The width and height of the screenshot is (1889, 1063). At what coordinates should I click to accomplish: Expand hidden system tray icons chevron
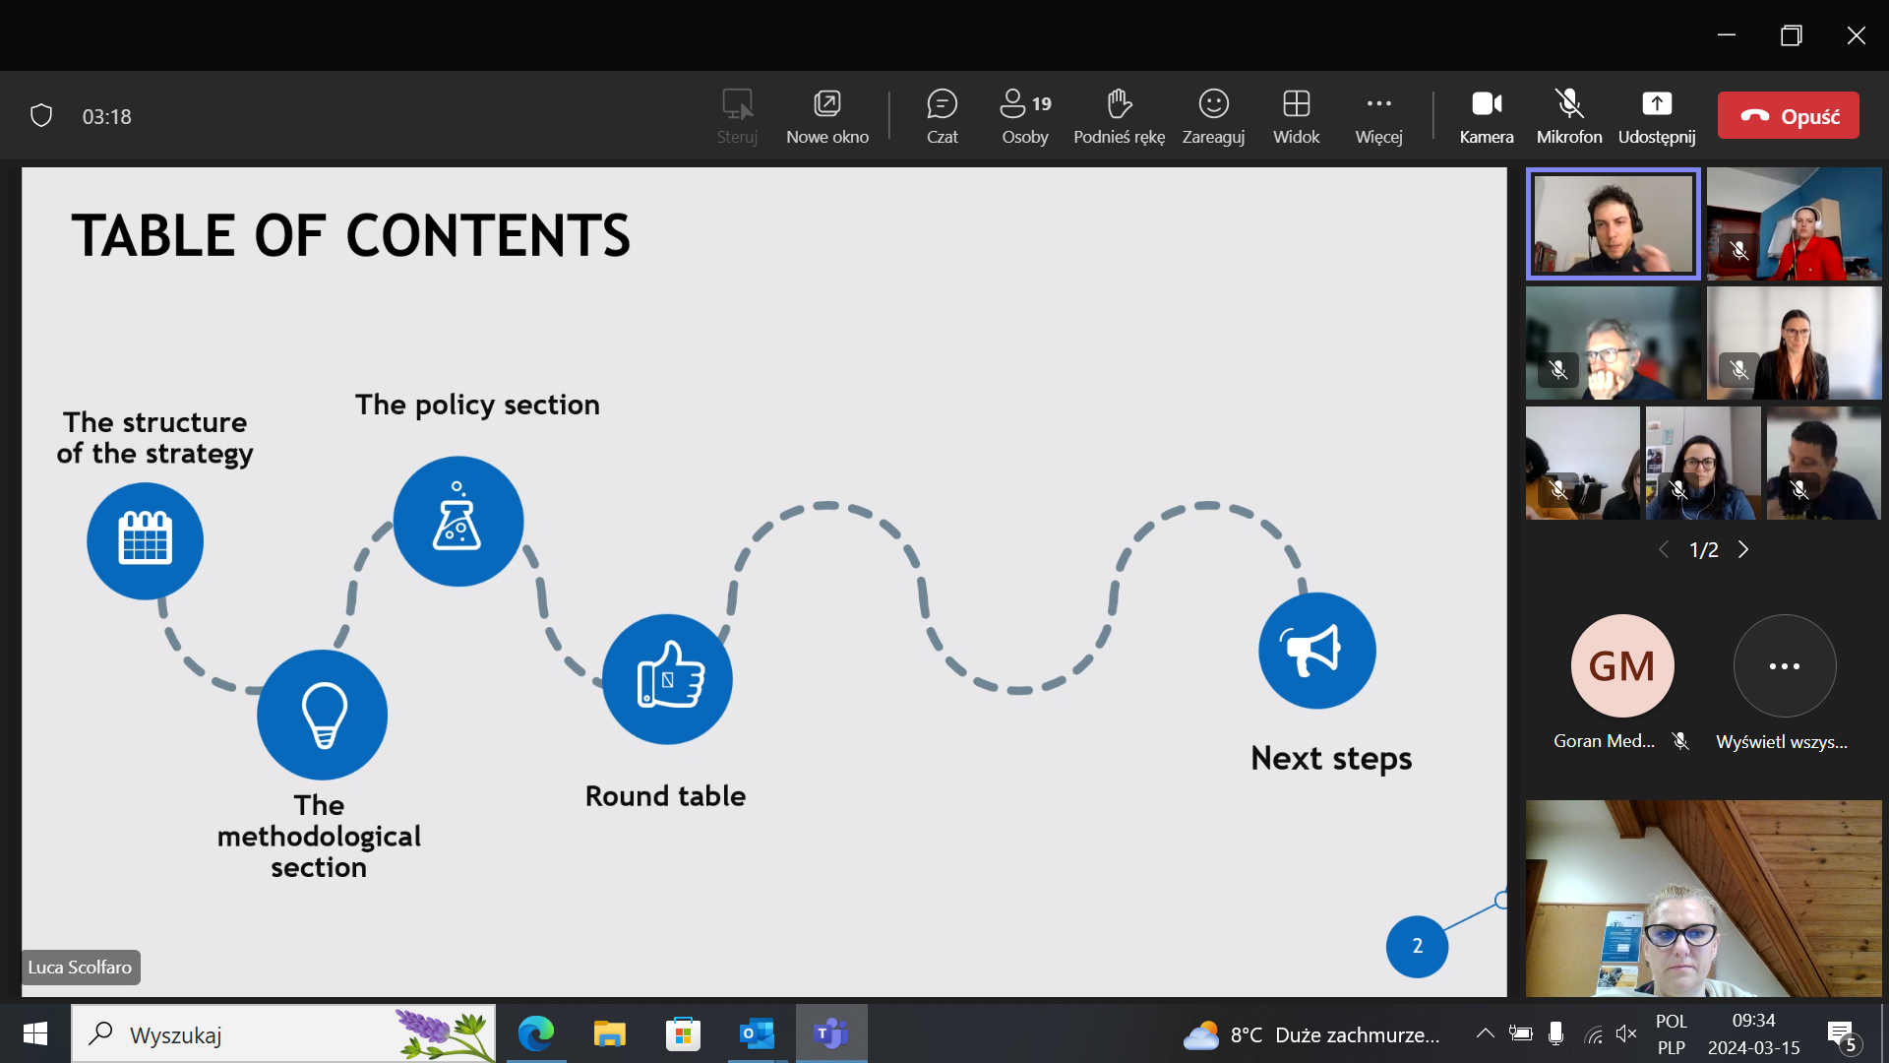pos(1485,1033)
